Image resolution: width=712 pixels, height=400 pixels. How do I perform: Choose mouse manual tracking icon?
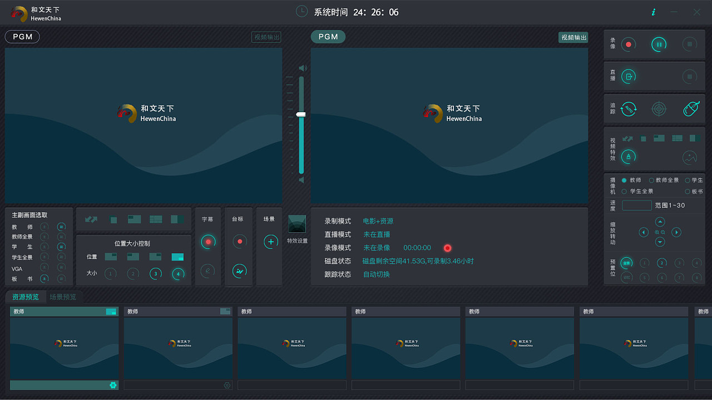click(x=691, y=108)
